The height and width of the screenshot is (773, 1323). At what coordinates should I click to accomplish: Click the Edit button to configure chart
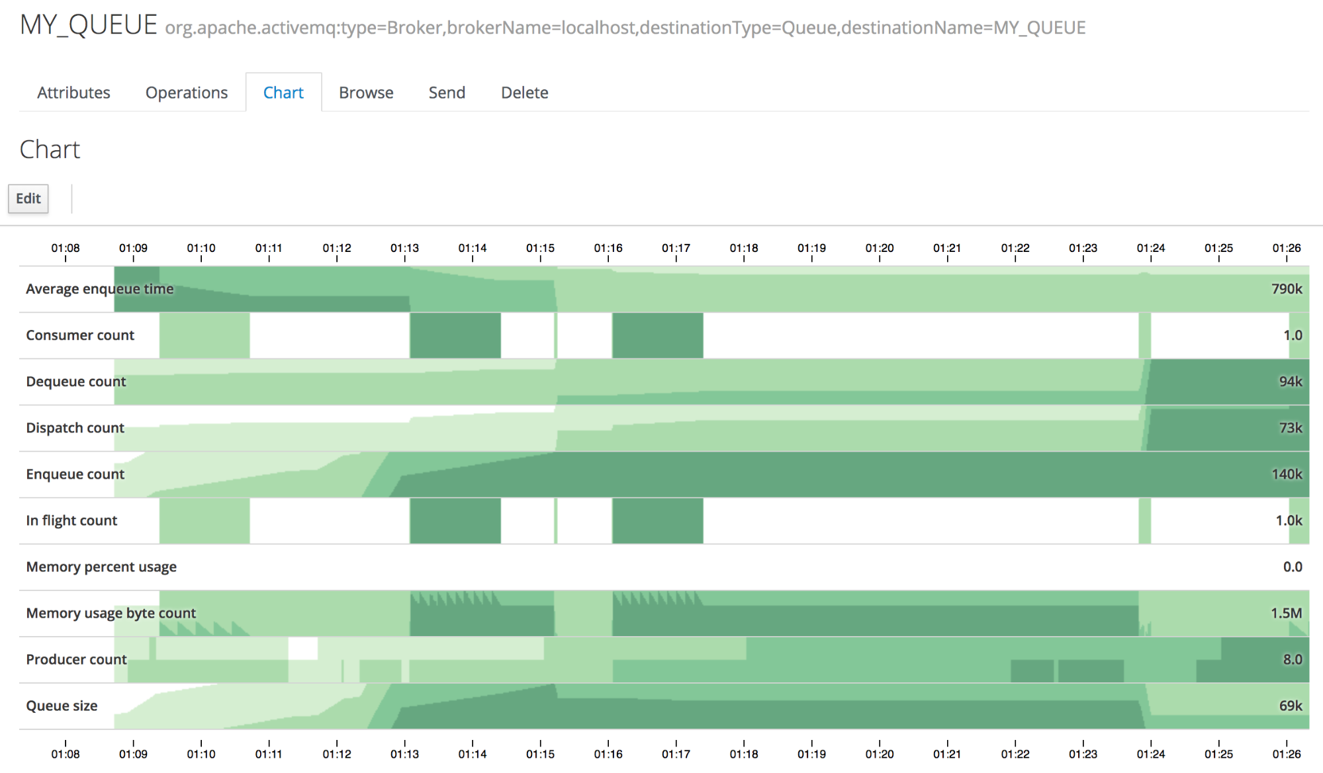(28, 198)
